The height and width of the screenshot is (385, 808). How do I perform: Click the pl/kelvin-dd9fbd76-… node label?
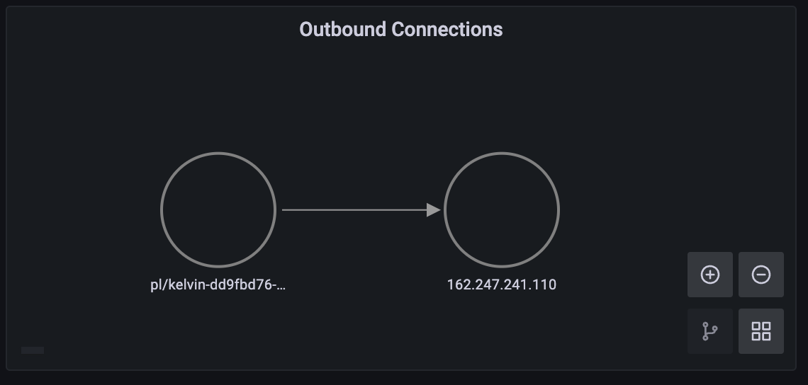218,285
